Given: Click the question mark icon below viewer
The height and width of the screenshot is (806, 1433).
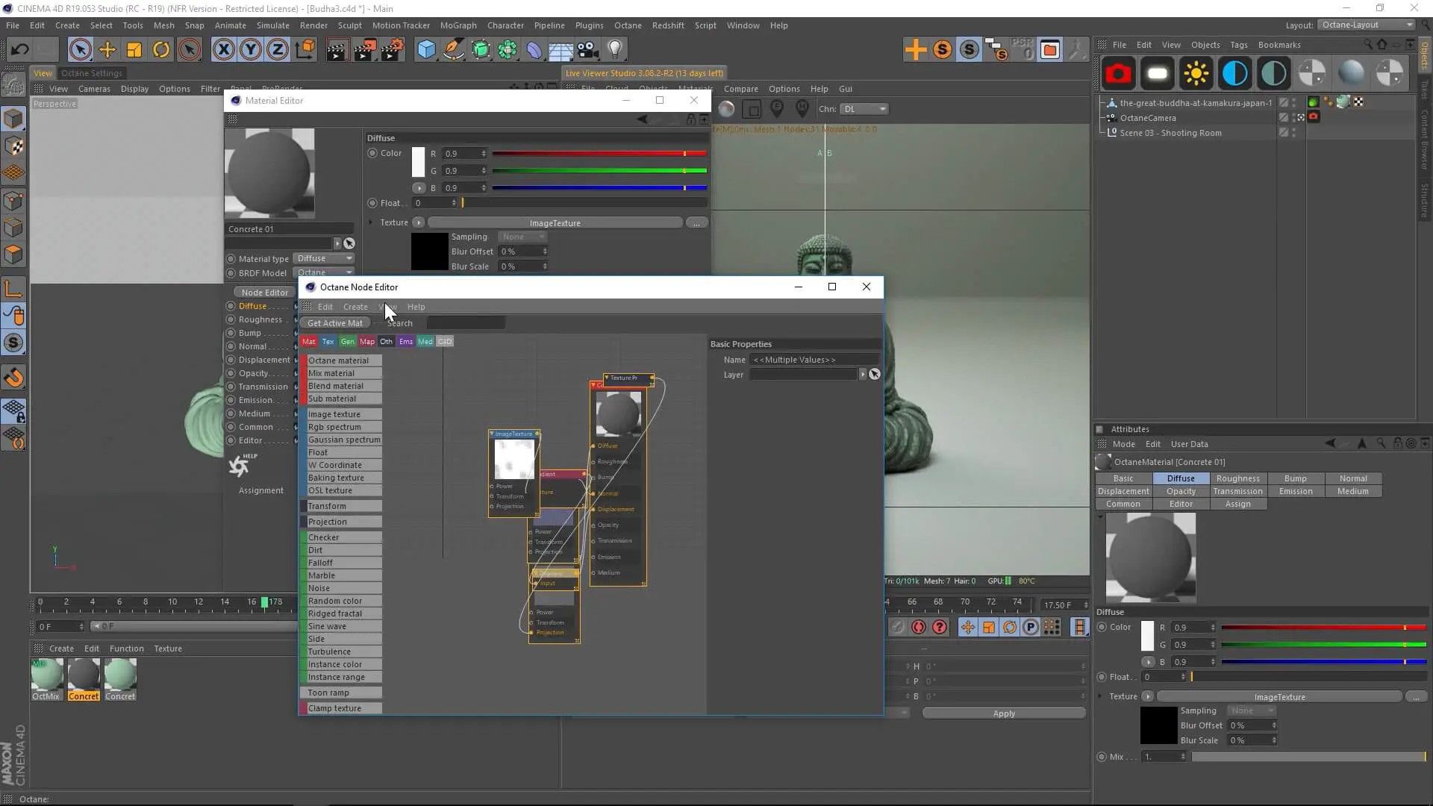Looking at the screenshot, I should [x=940, y=627].
